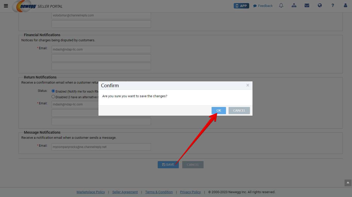Screen dimensions: 352x197
Task: Click the Financial Notifications heading
Action: pos(42,35)
